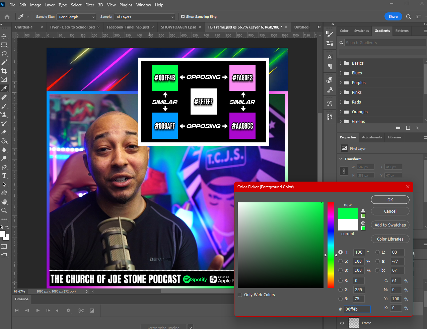The height and width of the screenshot is (329, 427).
Task: Select the Hand tool
Action: [4, 202]
